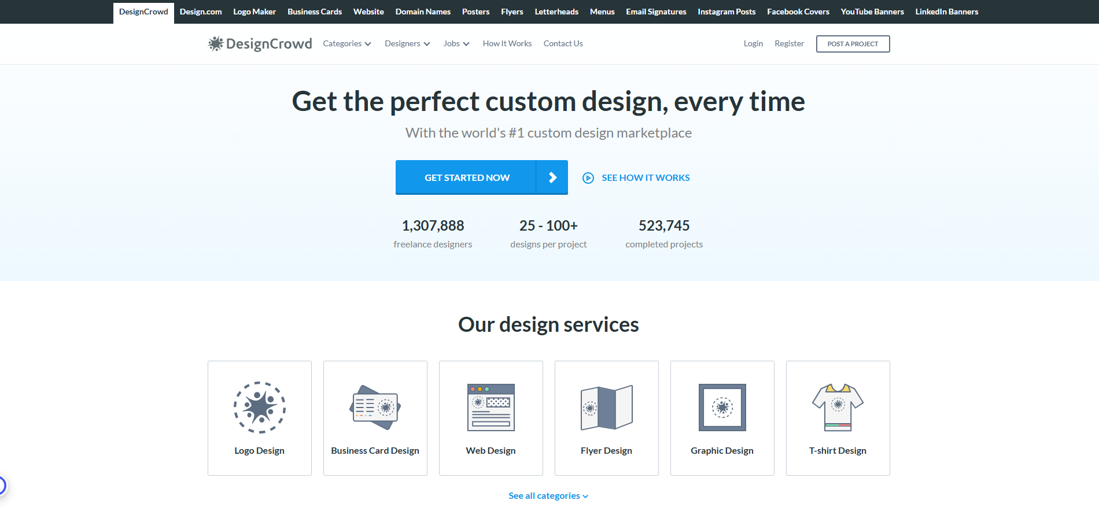Click the GET STARTED NOW button
The height and width of the screenshot is (526, 1099).
(x=467, y=177)
